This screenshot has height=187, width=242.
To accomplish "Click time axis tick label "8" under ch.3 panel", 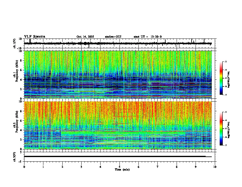I will (177, 167).
